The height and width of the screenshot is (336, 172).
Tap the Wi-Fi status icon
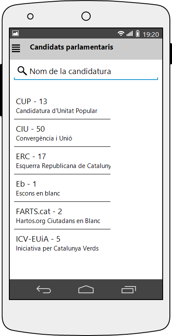[x=121, y=33]
